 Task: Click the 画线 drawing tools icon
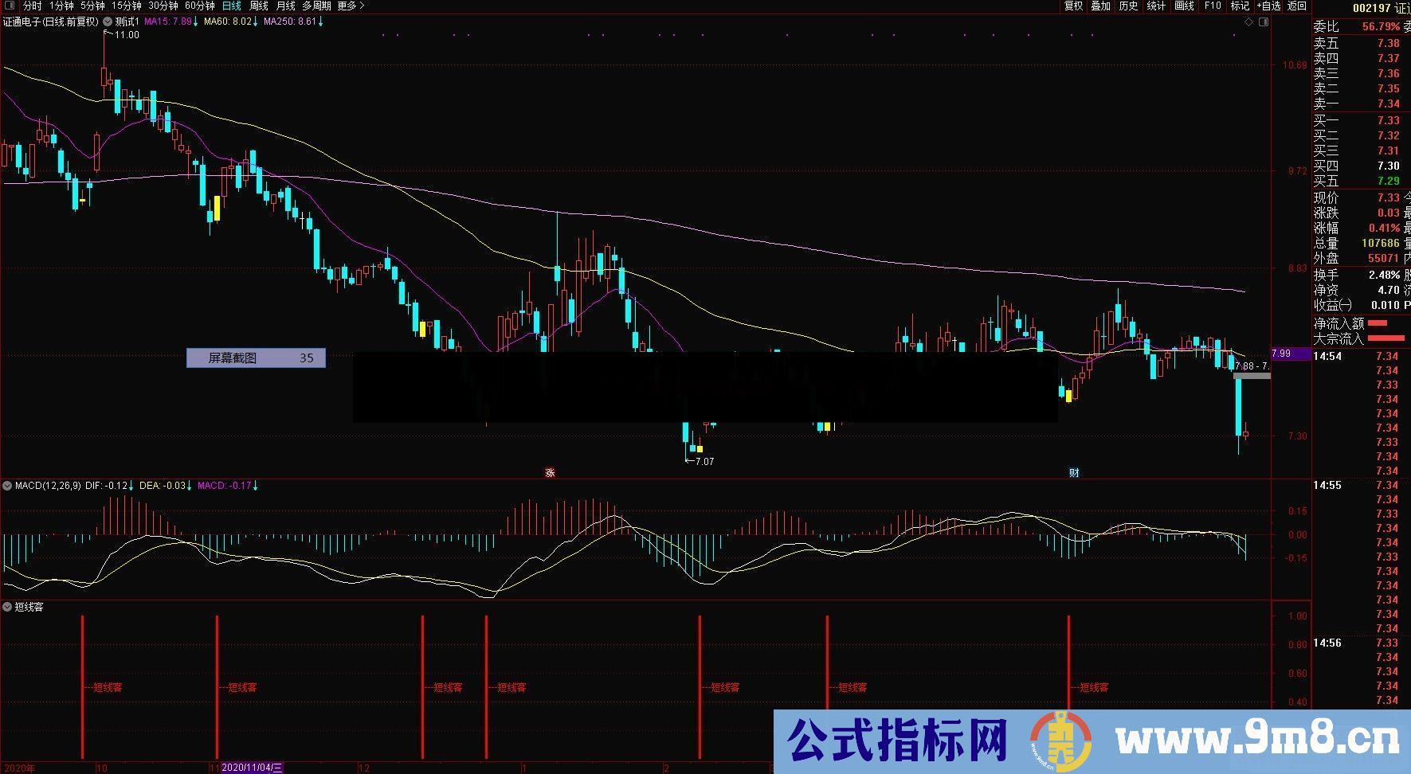(x=1185, y=6)
